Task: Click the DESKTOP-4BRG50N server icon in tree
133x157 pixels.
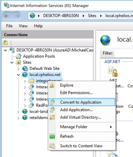Action: [12, 50]
